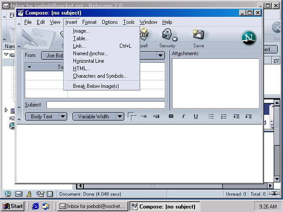Toggle Italic formatting
283x212 pixels.
(x=184, y=117)
